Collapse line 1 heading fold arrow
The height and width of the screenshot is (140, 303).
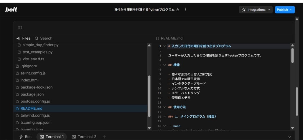pos(164,46)
